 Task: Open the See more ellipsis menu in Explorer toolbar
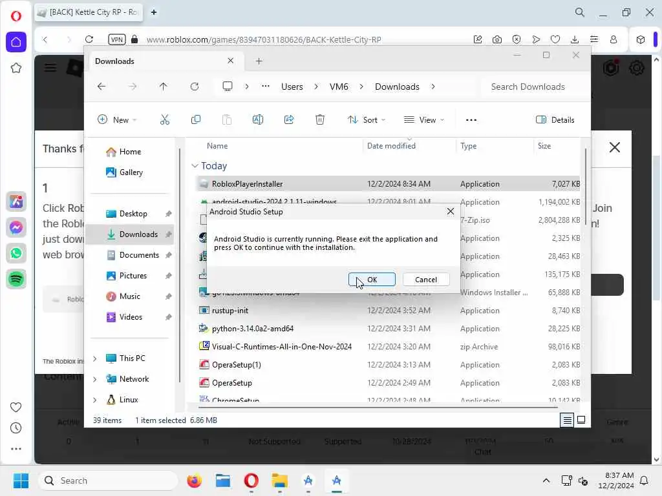click(x=471, y=119)
